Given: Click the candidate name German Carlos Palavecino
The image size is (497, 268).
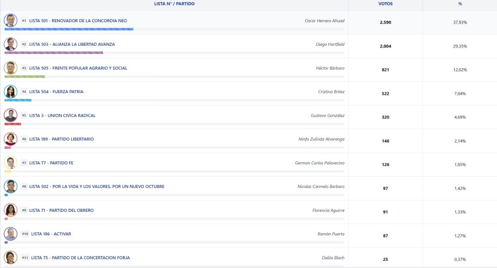Looking at the screenshot, I should [319, 163].
